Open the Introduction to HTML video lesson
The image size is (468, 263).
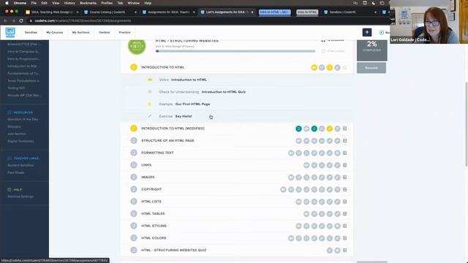coord(189,80)
